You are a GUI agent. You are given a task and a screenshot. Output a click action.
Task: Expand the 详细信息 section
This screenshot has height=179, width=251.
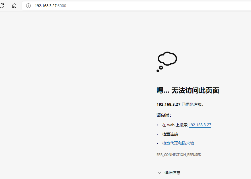[169, 173]
